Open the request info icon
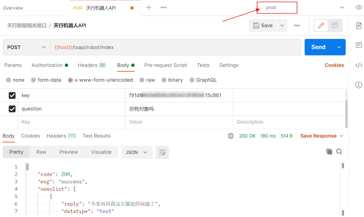This screenshot has height=217, width=364. coord(359,85)
